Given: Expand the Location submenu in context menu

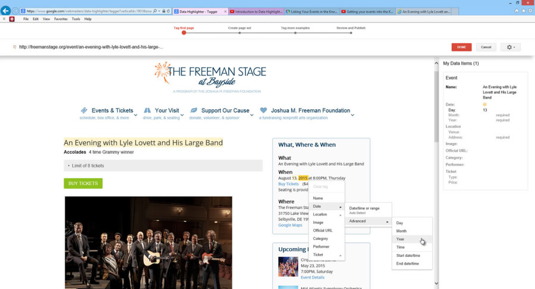Looking at the screenshot, I should click(x=327, y=214).
